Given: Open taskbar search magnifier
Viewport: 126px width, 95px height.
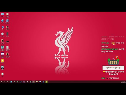Looking at the screenshot, I should (5, 82).
